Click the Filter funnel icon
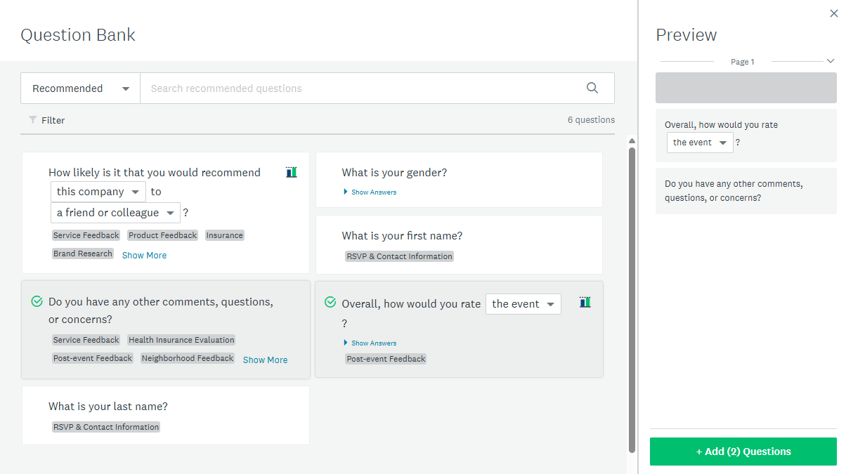The width and height of the screenshot is (846, 474). [32, 120]
